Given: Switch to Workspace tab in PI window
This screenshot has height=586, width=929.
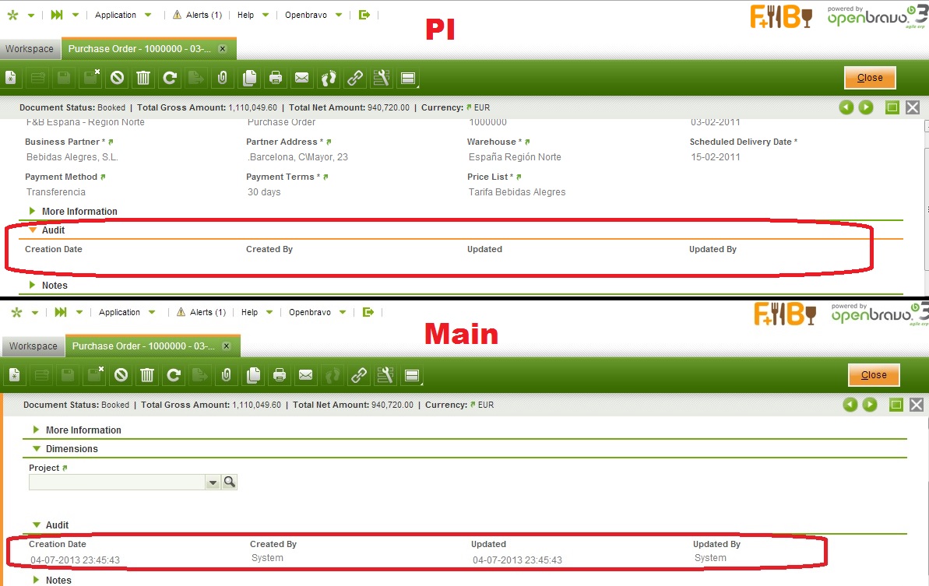Looking at the screenshot, I should pyautogui.click(x=30, y=48).
